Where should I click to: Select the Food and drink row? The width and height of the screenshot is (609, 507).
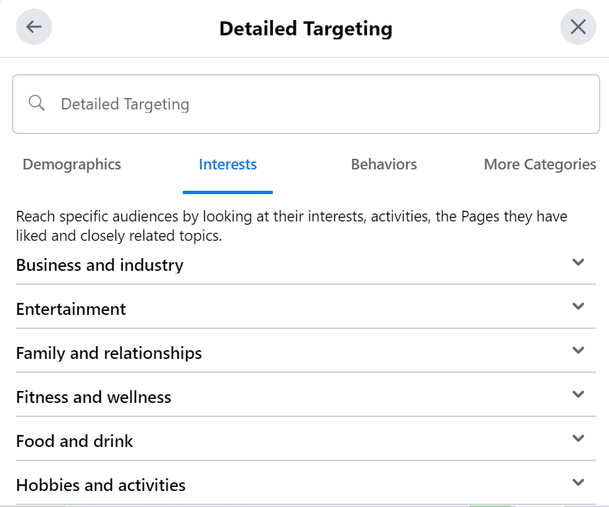[75, 441]
